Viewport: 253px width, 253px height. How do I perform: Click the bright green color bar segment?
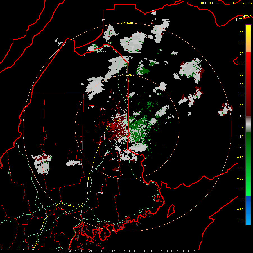click(x=248, y=186)
